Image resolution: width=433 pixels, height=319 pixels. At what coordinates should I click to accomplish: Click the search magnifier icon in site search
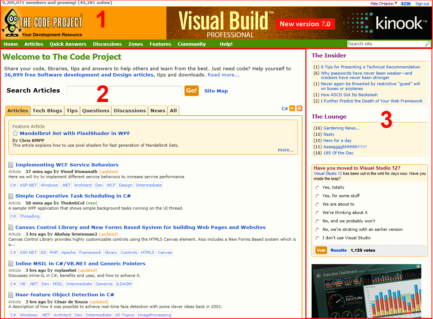428,44
